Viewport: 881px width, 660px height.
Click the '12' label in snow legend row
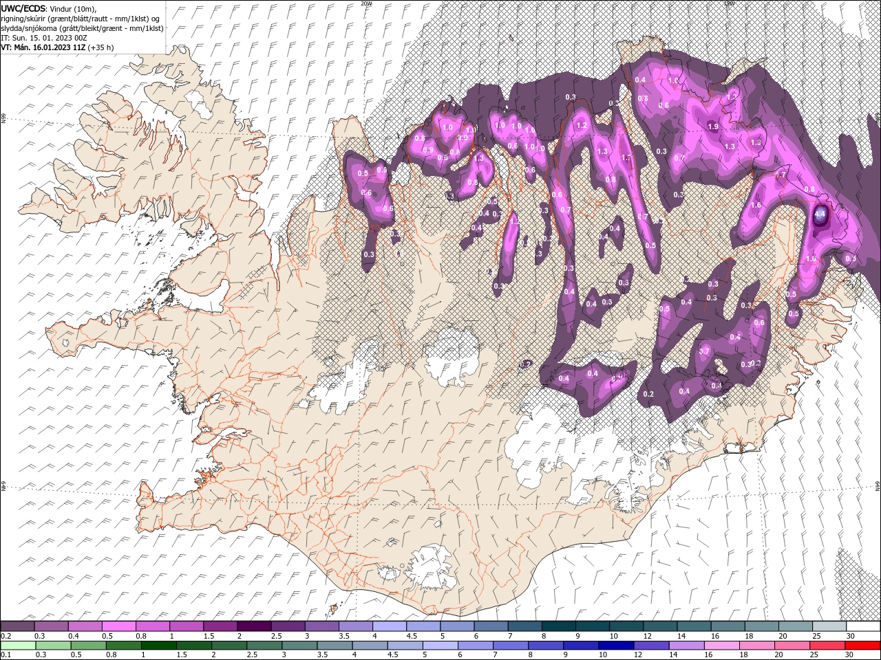pyautogui.click(x=648, y=636)
